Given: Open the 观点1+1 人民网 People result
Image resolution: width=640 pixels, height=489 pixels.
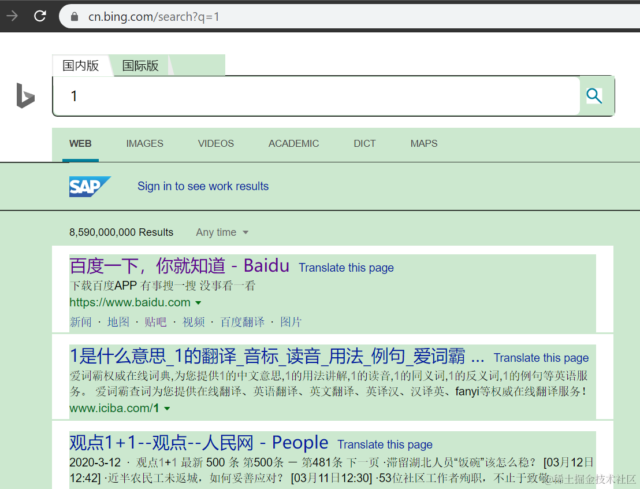Looking at the screenshot, I should (199, 442).
